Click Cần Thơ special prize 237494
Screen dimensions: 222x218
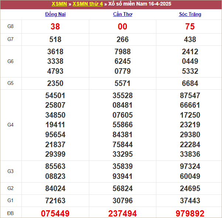point(122,214)
